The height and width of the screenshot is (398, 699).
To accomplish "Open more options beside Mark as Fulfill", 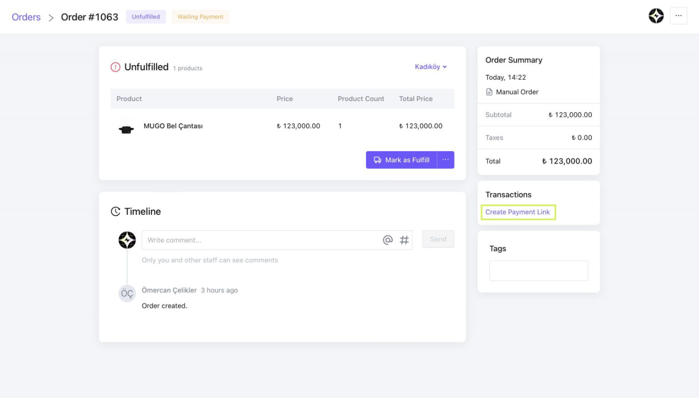I will click(x=445, y=160).
